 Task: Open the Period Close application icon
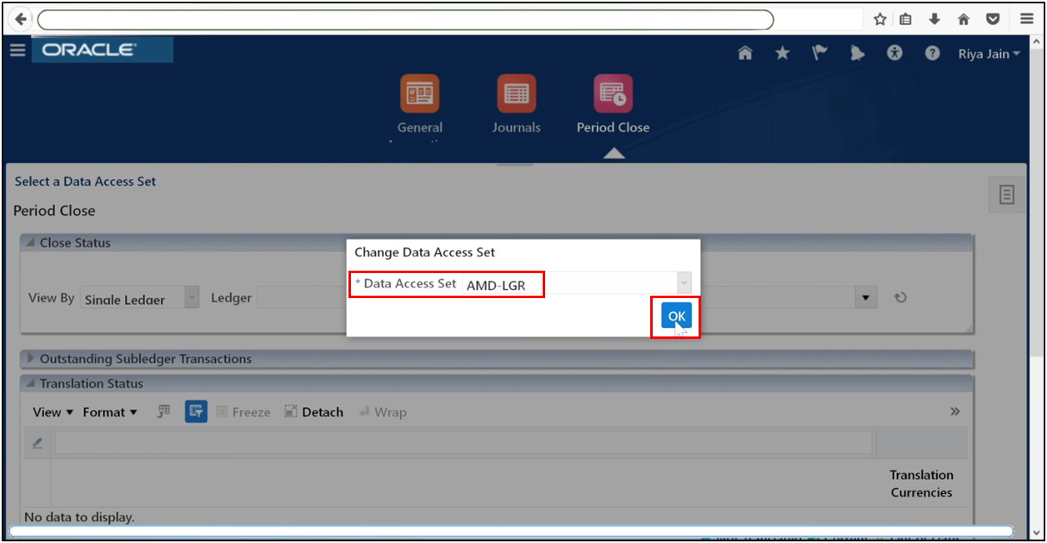(613, 92)
